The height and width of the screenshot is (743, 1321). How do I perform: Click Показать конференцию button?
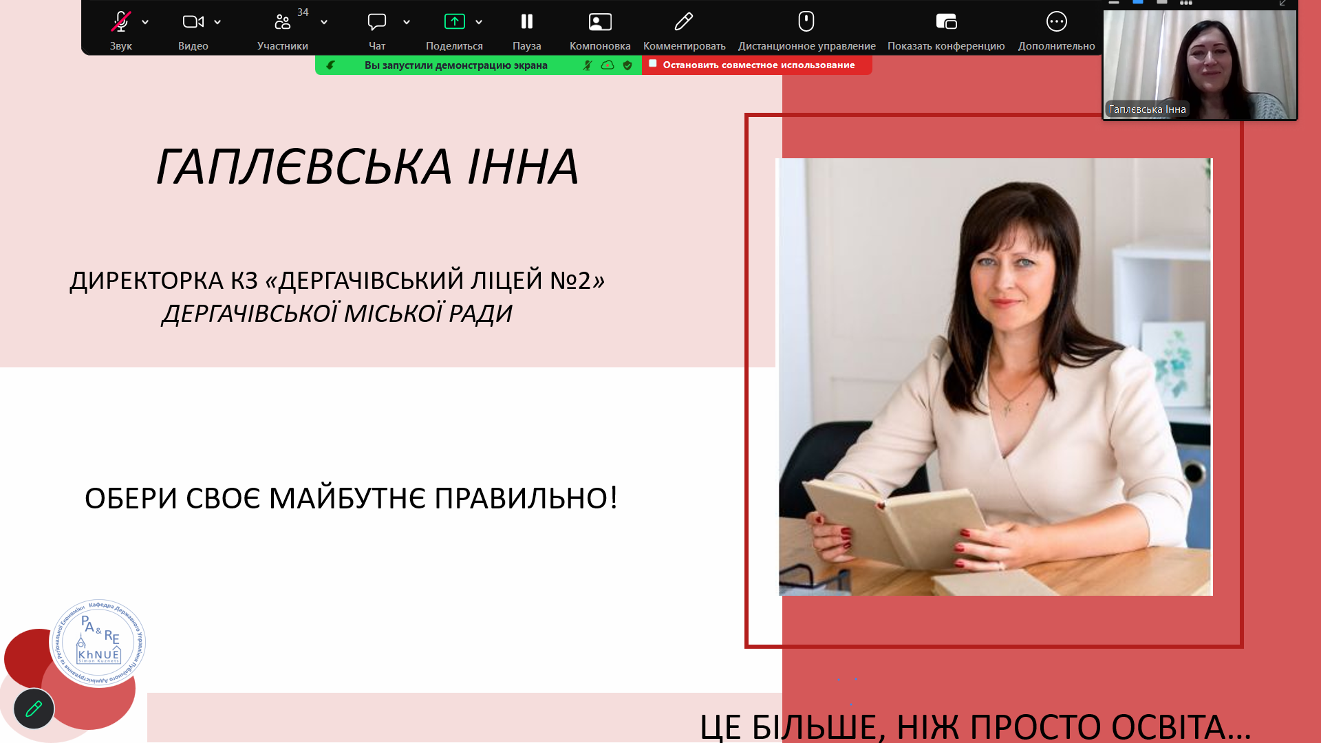946,22
